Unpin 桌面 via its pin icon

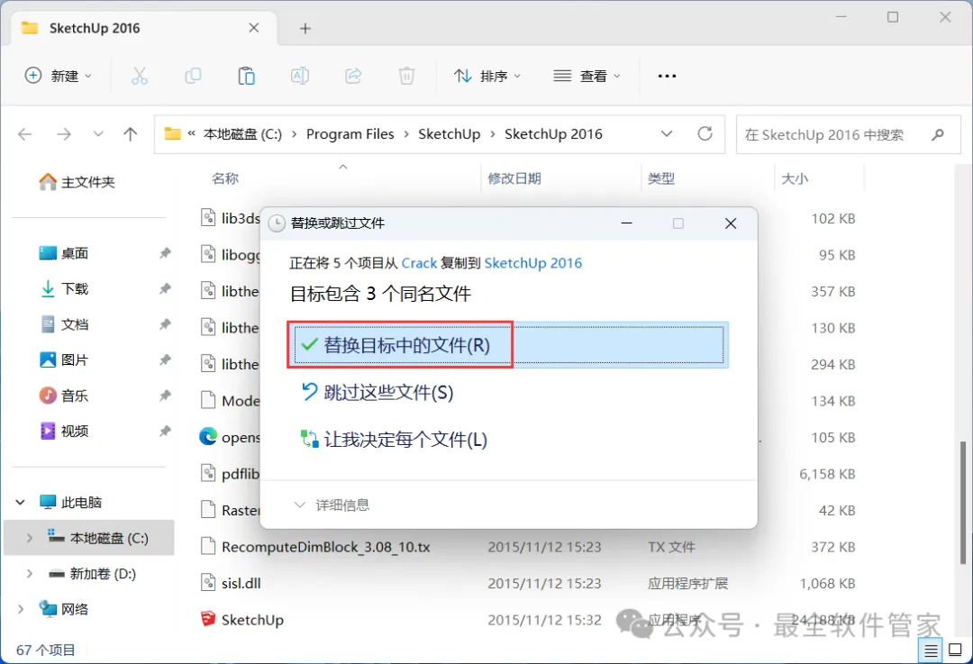(165, 253)
